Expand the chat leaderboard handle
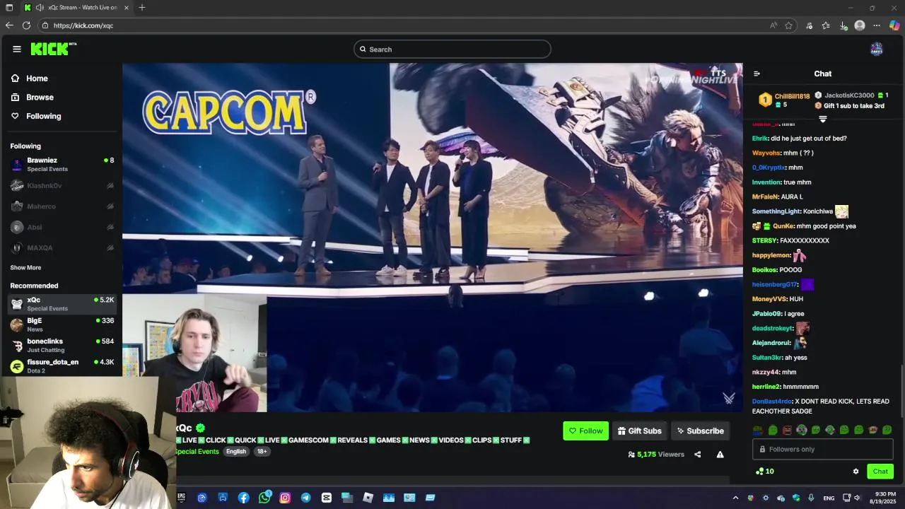 click(822, 119)
